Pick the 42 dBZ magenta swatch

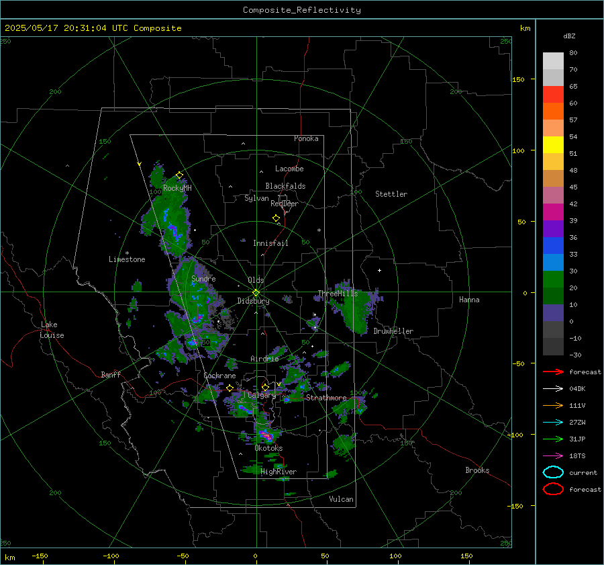pyautogui.click(x=553, y=212)
